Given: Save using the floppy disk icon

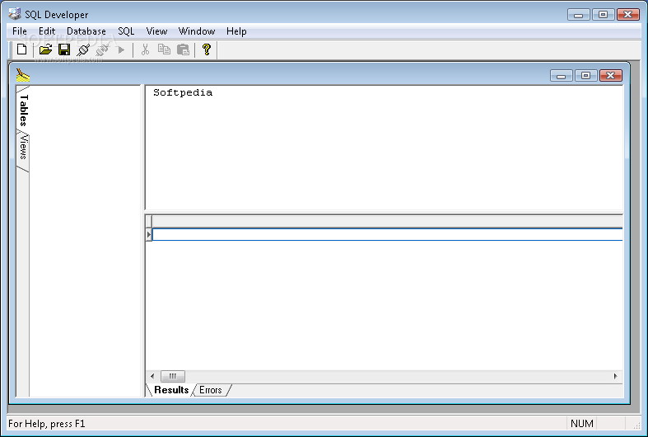Looking at the screenshot, I should (x=64, y=49).
